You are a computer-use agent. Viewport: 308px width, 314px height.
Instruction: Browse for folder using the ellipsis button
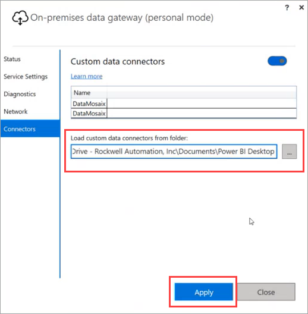[289, 152]
